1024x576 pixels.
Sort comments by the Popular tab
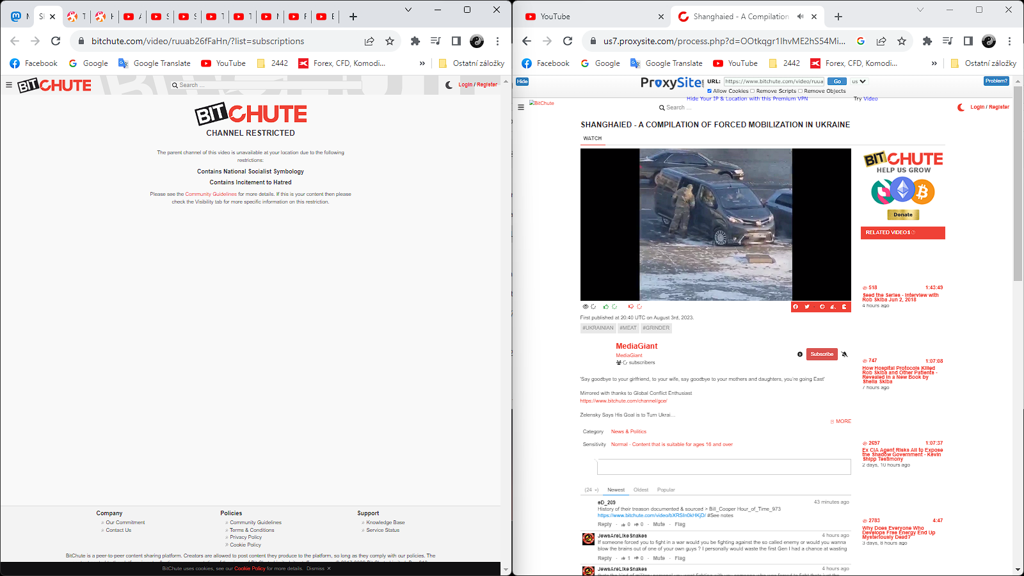click(666, 490)
